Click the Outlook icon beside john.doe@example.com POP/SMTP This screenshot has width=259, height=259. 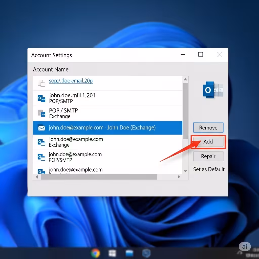41,157
